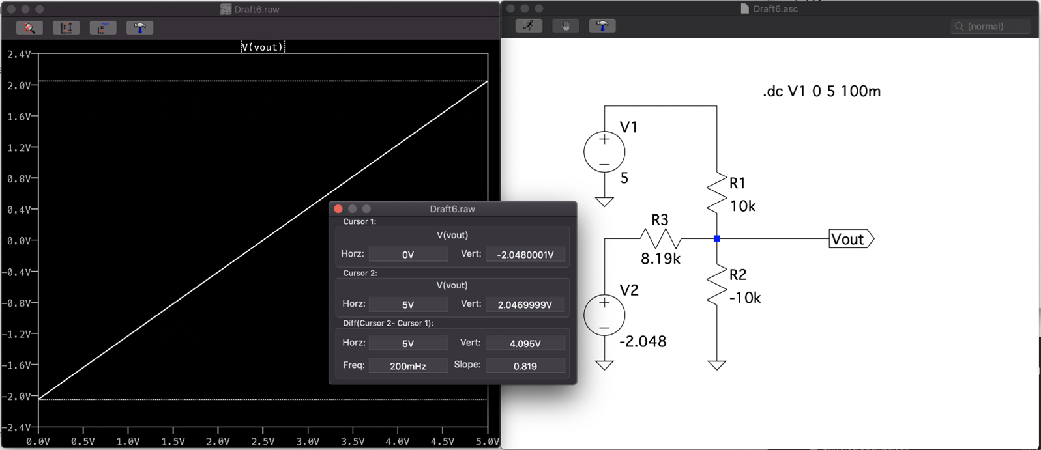
Task: Click the R1 value label 10k
Action: (742, 206)
